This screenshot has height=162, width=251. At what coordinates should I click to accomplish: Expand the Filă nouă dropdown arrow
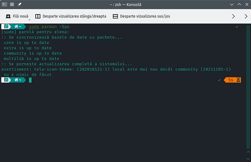(29, 20)
